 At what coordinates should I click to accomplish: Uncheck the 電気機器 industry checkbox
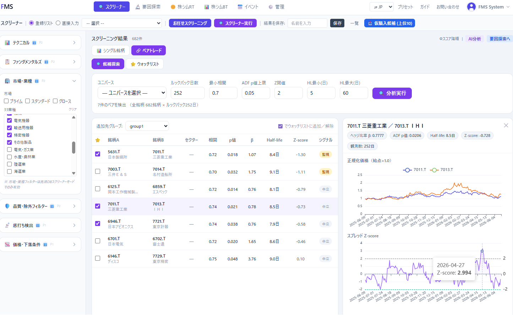point(10,121)
